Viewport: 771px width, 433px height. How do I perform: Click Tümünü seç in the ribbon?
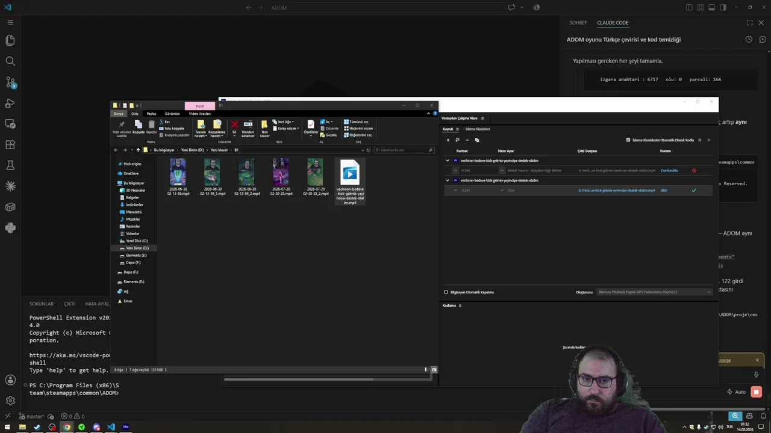356,121
